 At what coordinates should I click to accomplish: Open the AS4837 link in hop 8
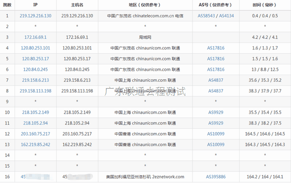(x=216, y=91)
